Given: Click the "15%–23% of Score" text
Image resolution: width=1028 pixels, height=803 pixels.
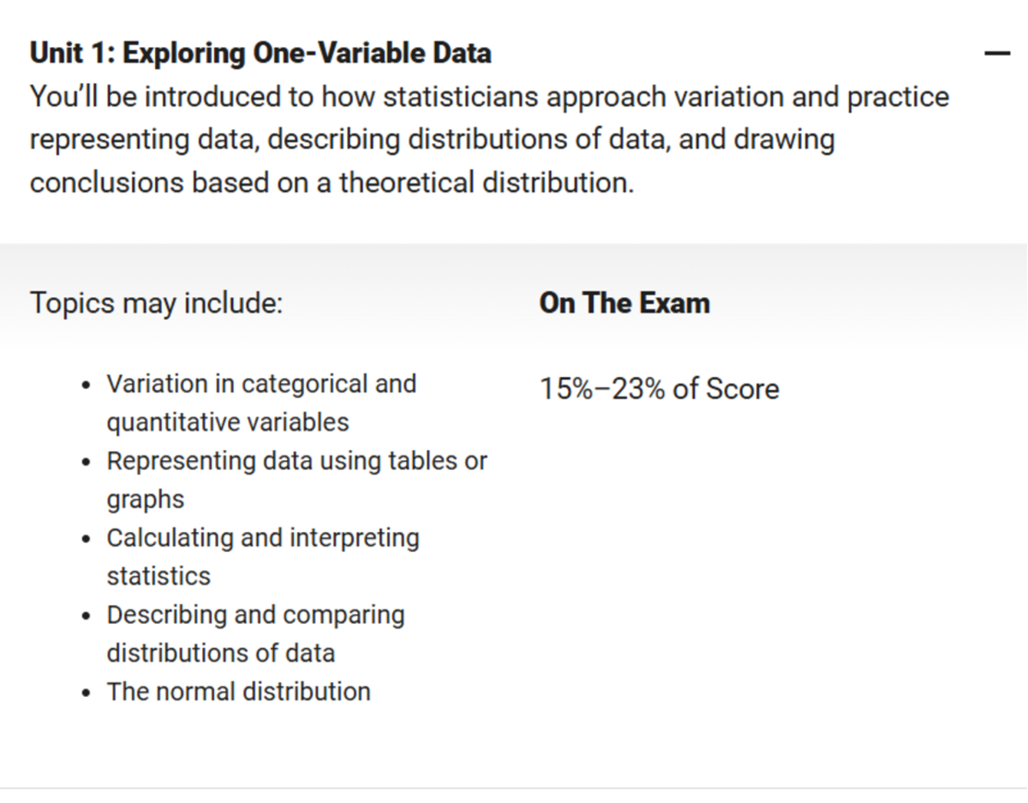Looking at the screenshot, I should (659, 388).
